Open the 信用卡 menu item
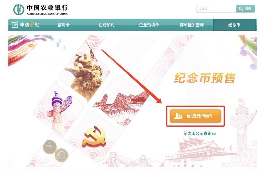The image size is (266, 171). pyautogui.click(x=64, y=25)
